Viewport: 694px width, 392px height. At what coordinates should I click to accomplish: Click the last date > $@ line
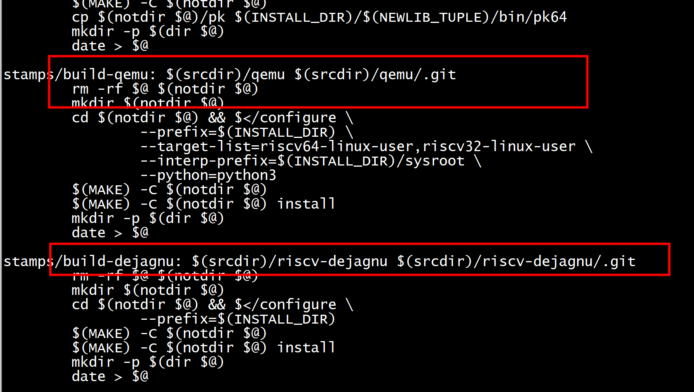110,376
